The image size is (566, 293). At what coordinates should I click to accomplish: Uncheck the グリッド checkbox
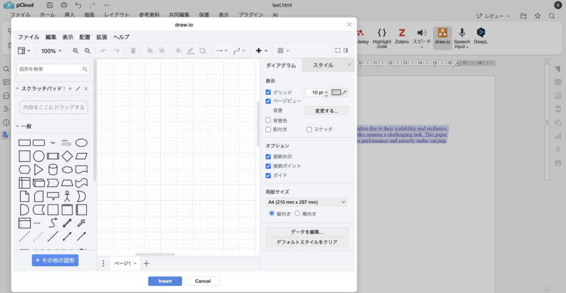tap(269, 92)
